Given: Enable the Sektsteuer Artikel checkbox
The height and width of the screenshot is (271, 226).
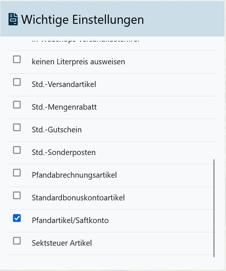Looking at the screenshot, I should 17,241.
